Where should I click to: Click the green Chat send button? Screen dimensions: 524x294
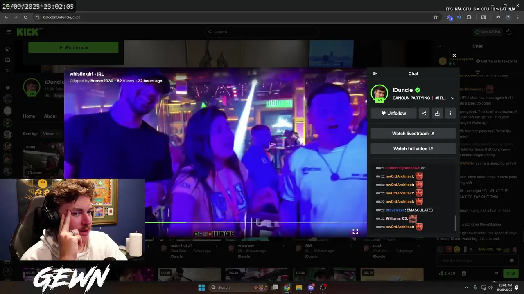click(x=511, y=273)
